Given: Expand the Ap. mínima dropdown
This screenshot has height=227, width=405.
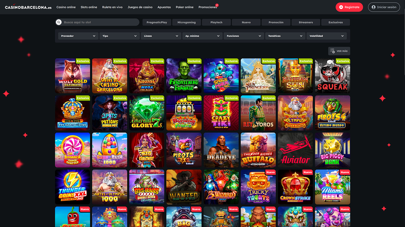Looking at the screenshot, I should pos(202,36).
